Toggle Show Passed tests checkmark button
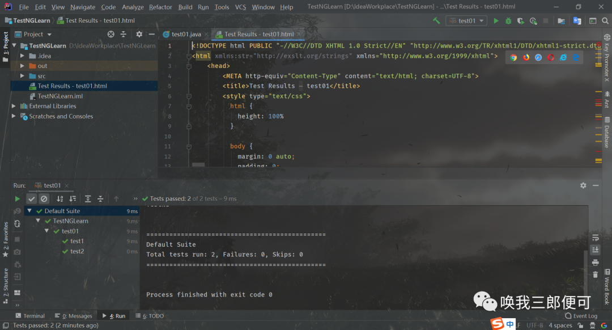The height and width of the screenshot is (330, 612). 32,199
